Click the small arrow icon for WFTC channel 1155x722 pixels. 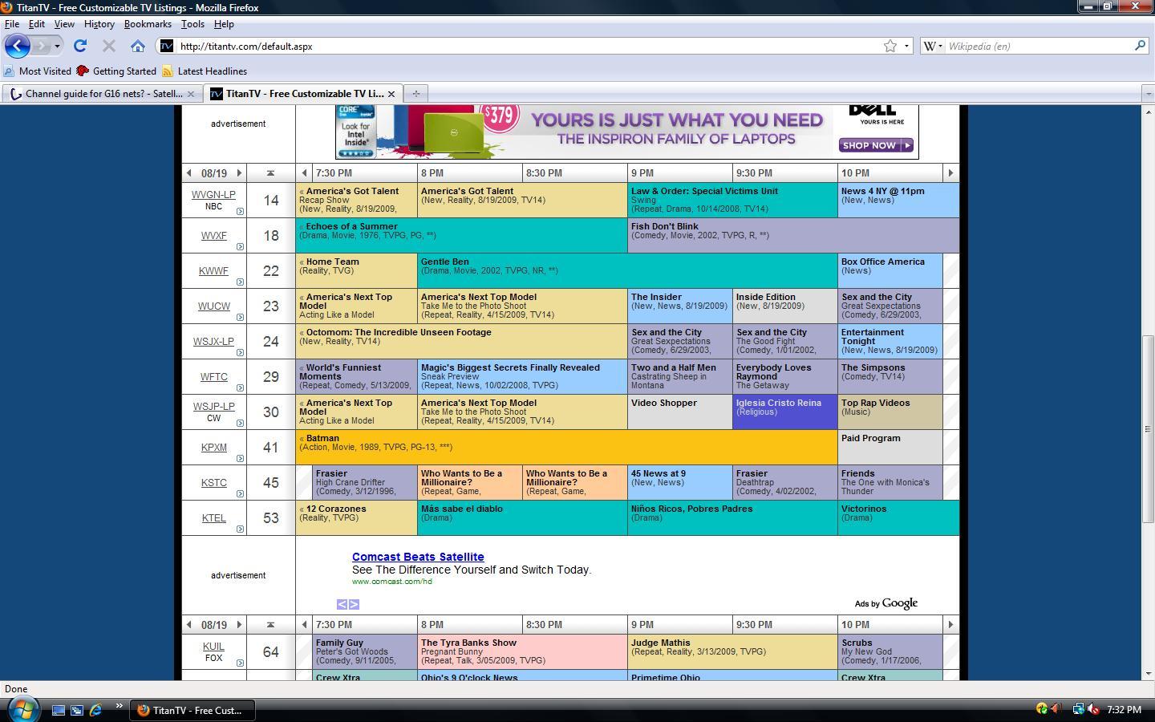240,387
